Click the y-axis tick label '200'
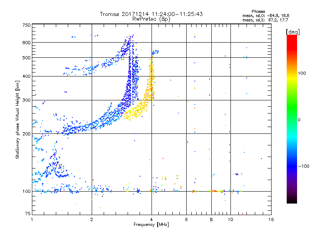This screenshot has height=239, width=319. (x=26, y=134)
